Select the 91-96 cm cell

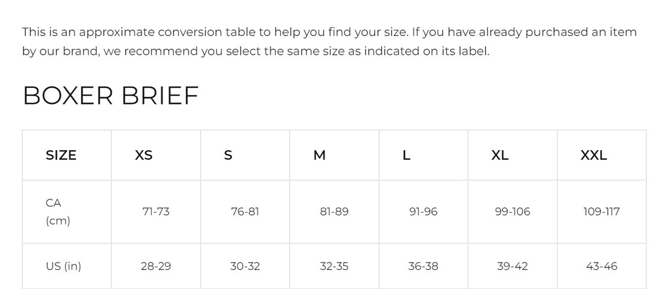(423, 211)
